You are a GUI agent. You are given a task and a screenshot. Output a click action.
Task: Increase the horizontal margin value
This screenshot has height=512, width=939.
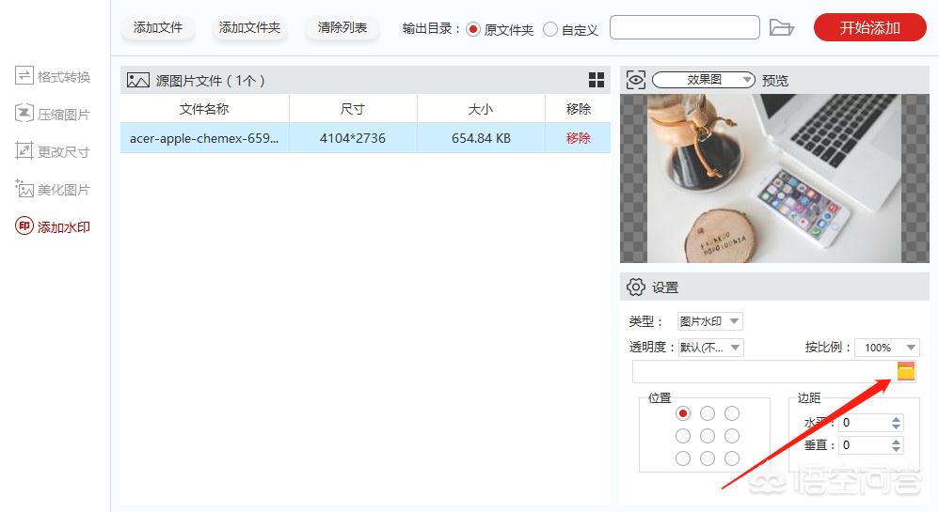tap(896, 419)
